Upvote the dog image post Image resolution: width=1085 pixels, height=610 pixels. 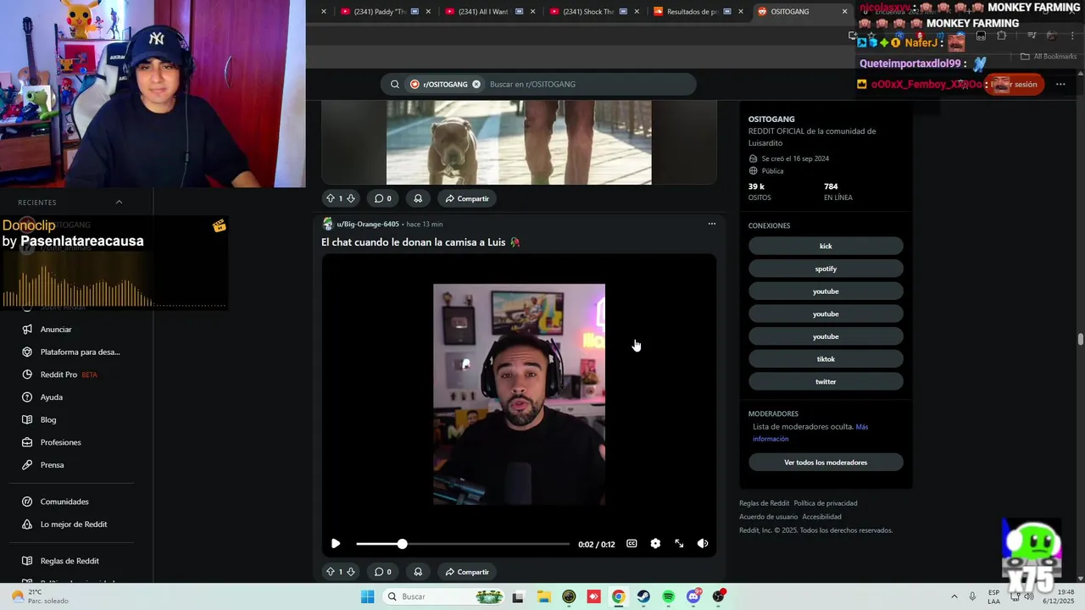tap(331, 198)
